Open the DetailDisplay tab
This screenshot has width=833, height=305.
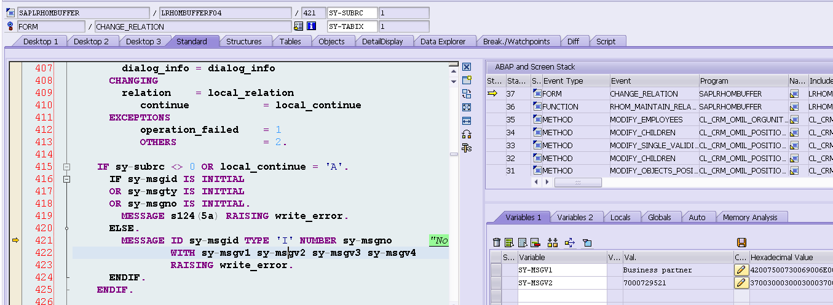(x=382, y=41)
